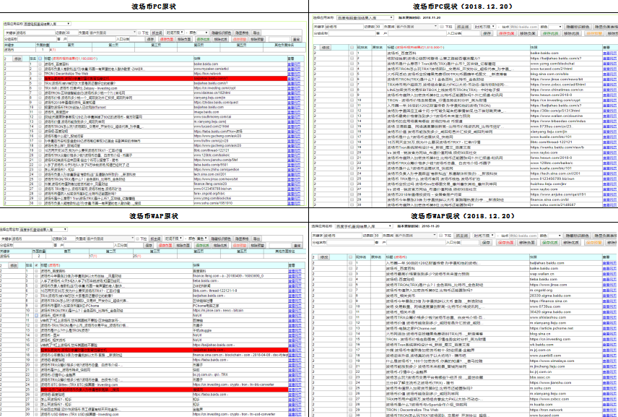This screenshot has width=618, height=417.
Task: Expand 时间不限 dropdown in WAP现状 panel
Action: [x=484, y=235]
